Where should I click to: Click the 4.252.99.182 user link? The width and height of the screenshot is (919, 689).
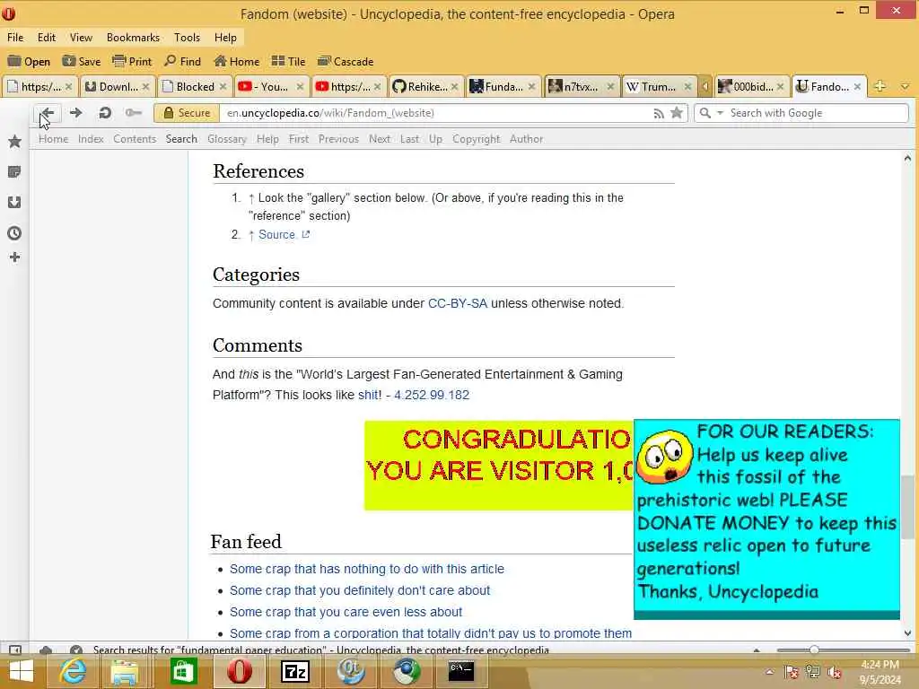432,395
